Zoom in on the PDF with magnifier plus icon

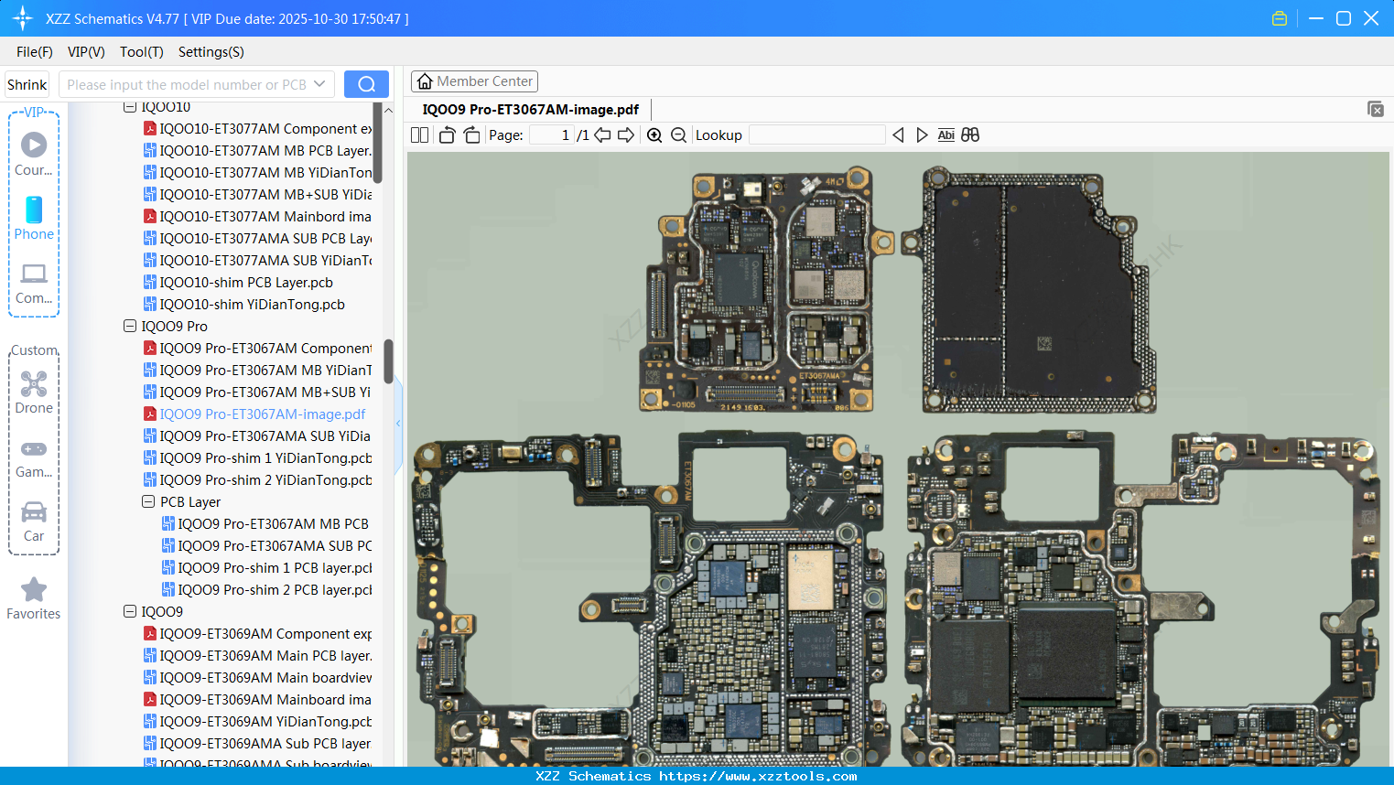tap(654, 134)
